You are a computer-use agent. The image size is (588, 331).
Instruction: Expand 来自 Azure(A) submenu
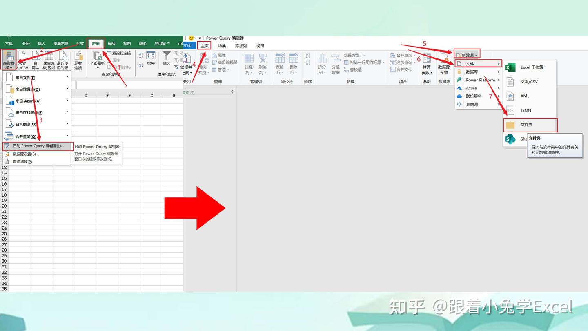point(37,101)
